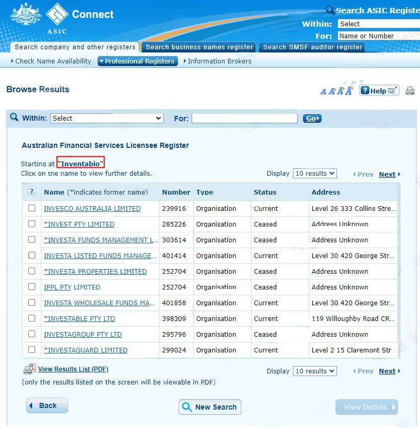Open the Help button

point(379,91)
